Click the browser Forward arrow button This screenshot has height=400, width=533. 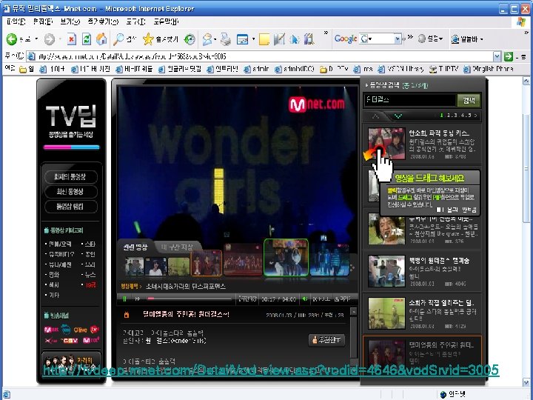pyautogui.click(x=50, y=39)
